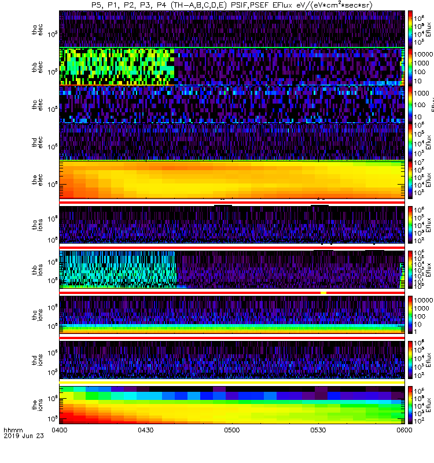Click the color bar beside 'the ions'
The width and height of the screenshot is (434, 463).
coord(410,405)
